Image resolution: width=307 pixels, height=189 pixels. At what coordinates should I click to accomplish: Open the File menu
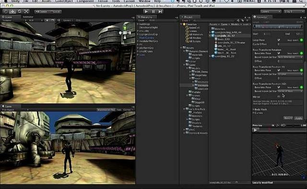[x=25, y=1]
